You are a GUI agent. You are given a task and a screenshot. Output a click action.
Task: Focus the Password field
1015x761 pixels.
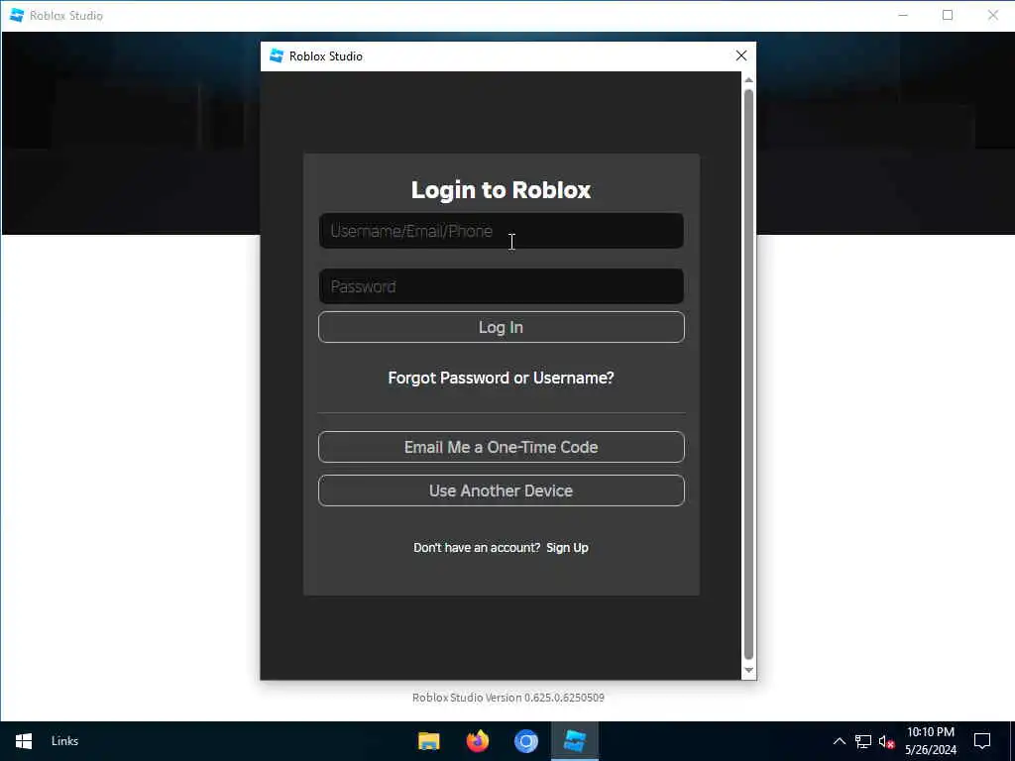(501, 286)
